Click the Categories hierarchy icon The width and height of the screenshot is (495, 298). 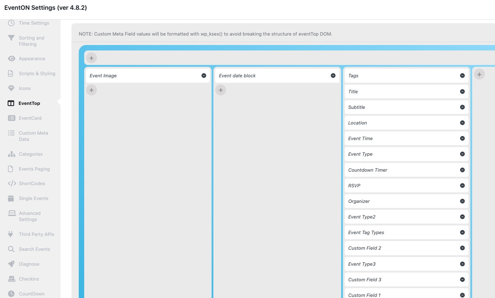tap(11, 154)
